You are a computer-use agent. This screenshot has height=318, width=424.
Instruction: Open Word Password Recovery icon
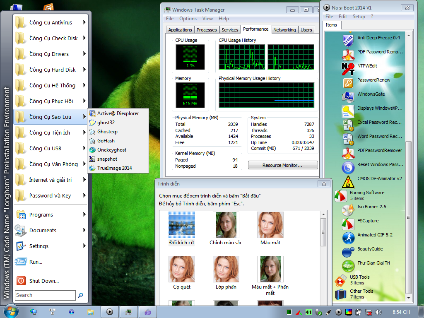coord(348,139)
